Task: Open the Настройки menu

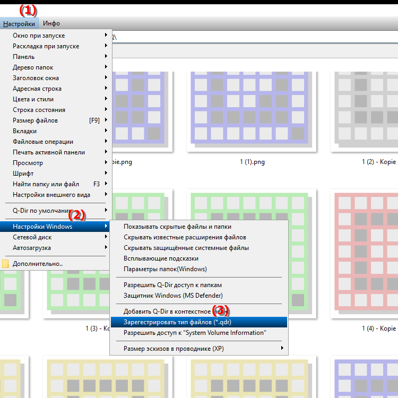Action: coord(19,23)
